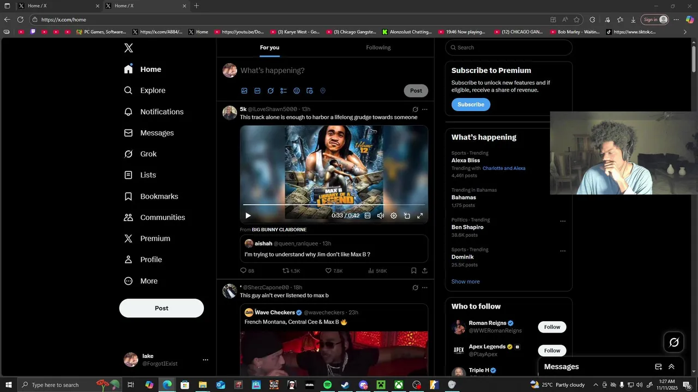Share the iLoveShawn5000 post
Image resolution: width=698 pixels, height=392 pixels.
point(425,271)
